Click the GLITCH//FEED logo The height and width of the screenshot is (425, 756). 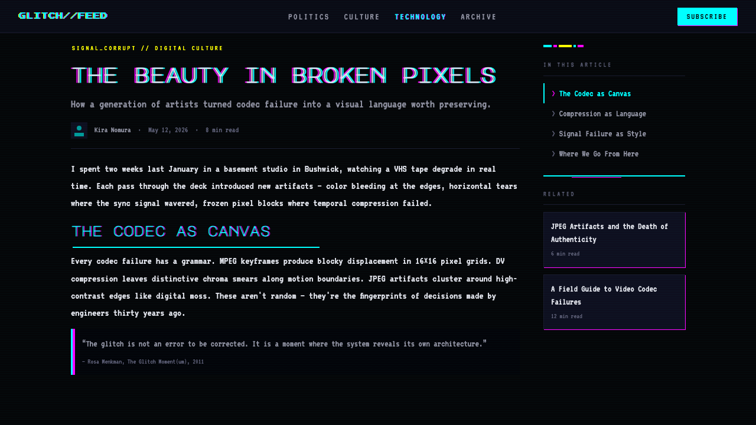[63, 16]
